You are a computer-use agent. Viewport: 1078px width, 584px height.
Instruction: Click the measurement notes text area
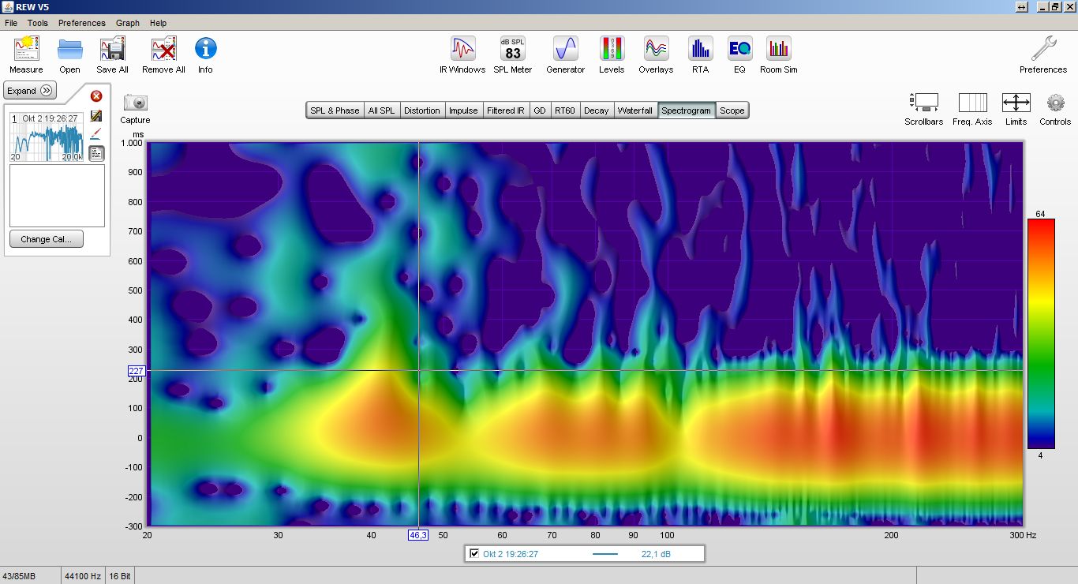point(57,196)
